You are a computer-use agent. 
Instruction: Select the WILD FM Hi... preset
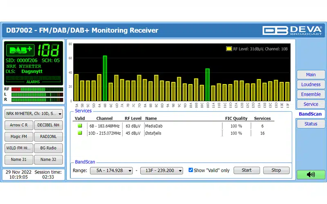click(x=19, y=148)
